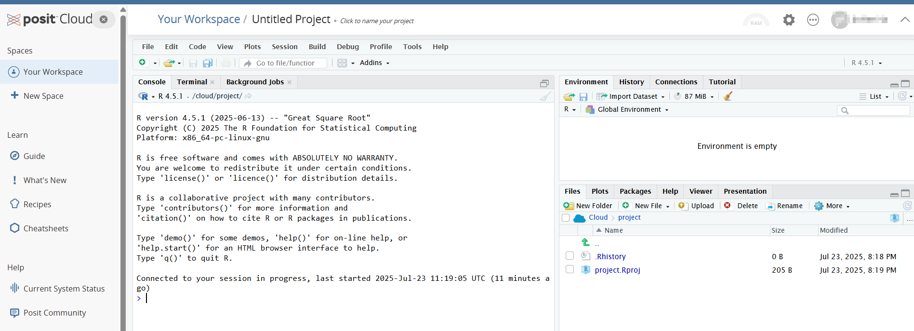This screenshot has height=331, width=914.
Task: Click the Upload button in Files pane
Action: (696, 206)
